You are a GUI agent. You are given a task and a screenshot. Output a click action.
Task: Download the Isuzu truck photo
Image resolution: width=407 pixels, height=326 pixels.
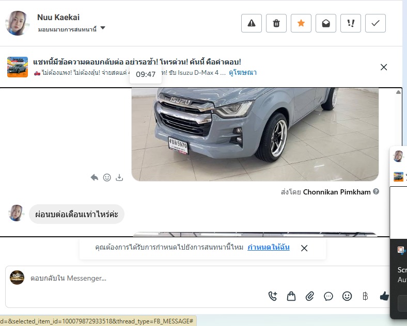click(119, 177)
